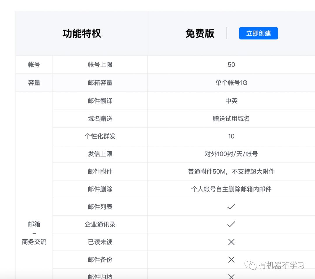Click the checkmark beside 邮件列表
315x279 pixels.
pos(231,207)
